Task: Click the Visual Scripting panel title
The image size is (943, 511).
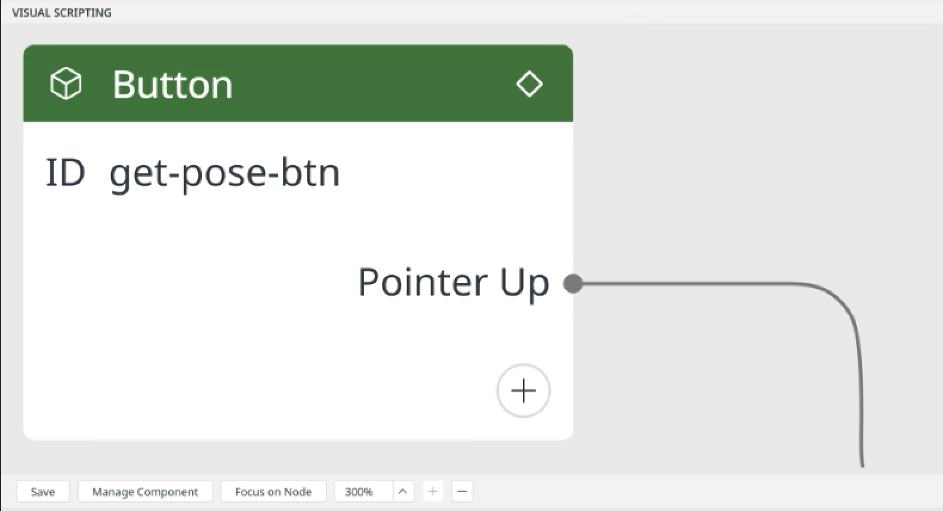Action: (x=61, y=13)
